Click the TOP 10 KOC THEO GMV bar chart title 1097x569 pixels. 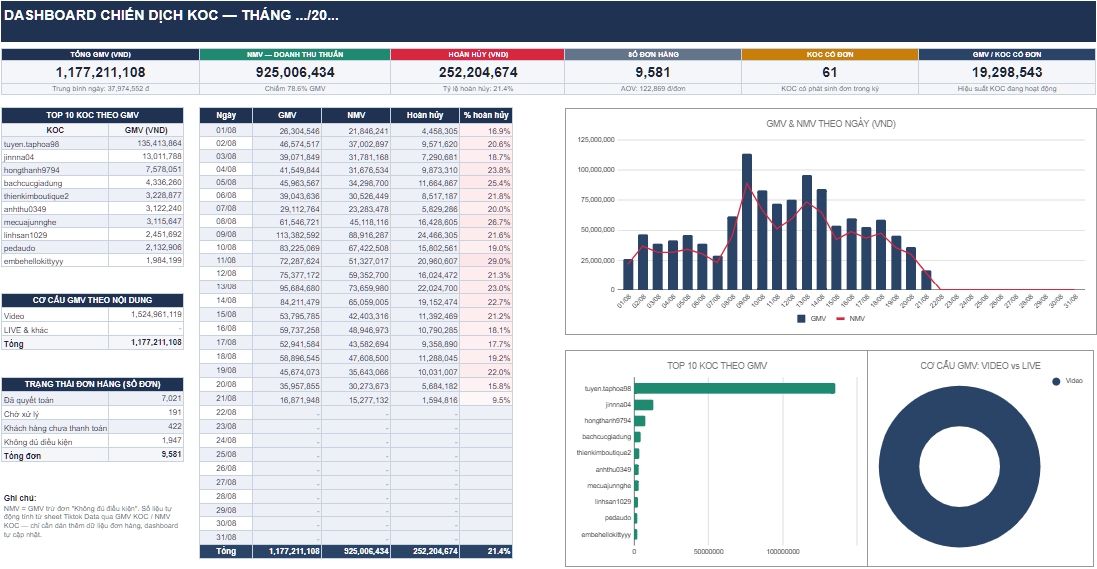click(x=717, y=366)
